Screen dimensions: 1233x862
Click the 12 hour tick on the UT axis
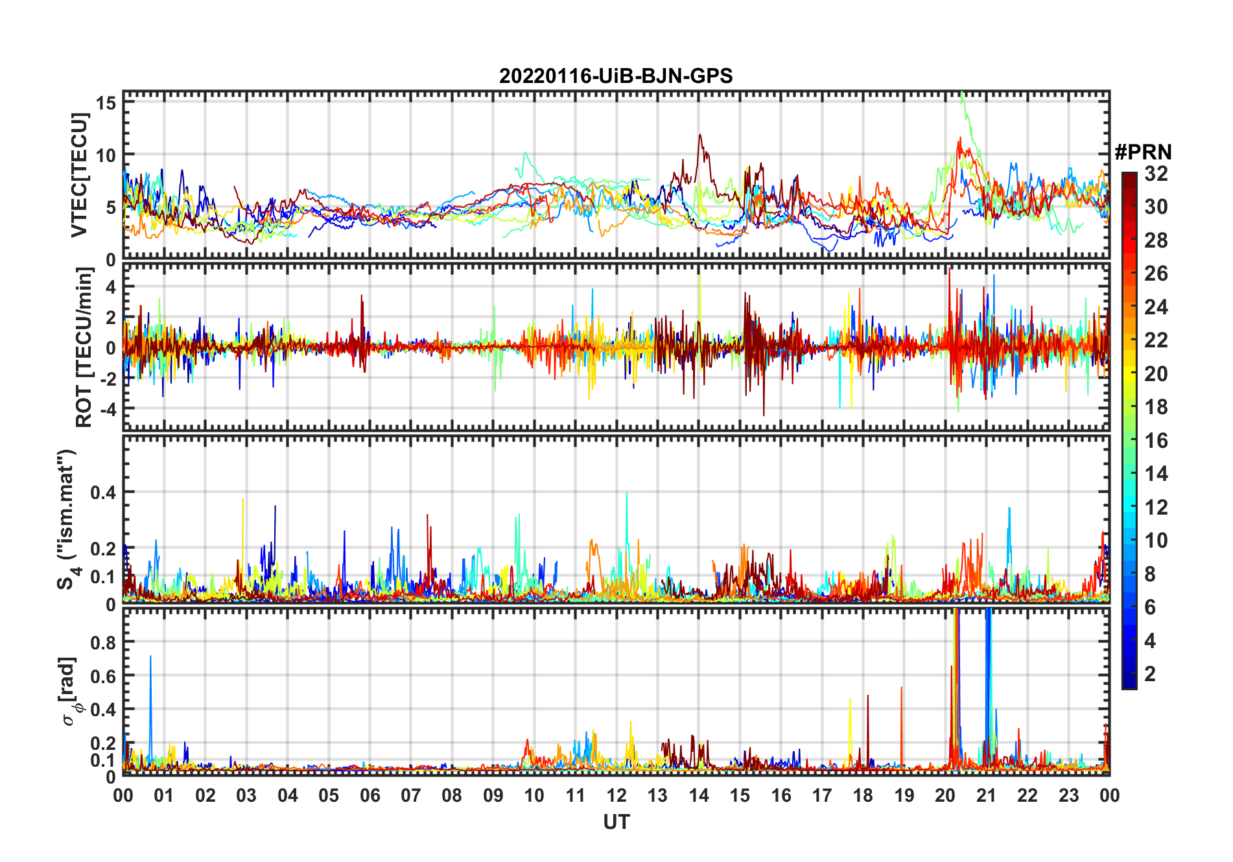[616, 795]
